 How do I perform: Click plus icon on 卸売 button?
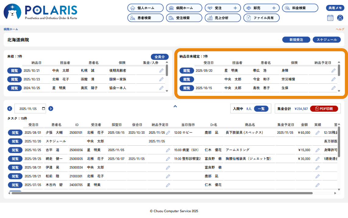coord(274,8)
